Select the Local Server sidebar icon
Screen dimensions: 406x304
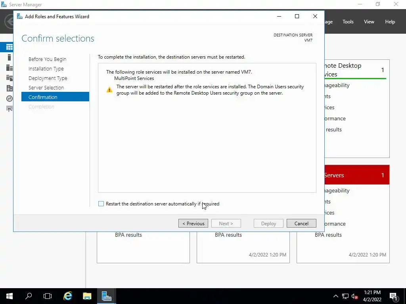(x=10, y=57)
